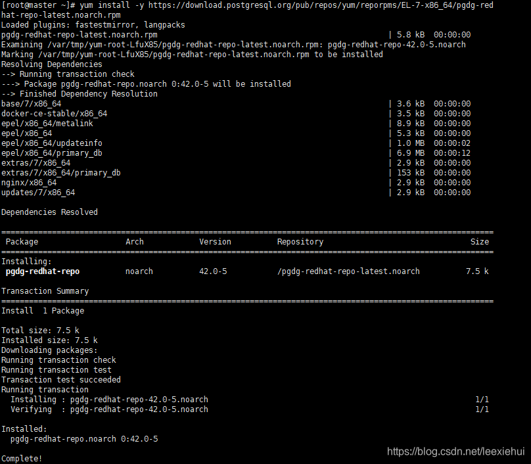This screenshot has height=464, width=531.
Task: Click the 'Loaded plugins: fastestmirror, langpacks' line
Action: [x=93, y=25]
